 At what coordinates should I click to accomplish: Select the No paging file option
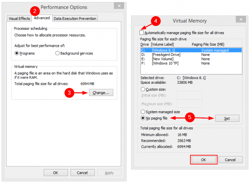click(x=143, y=118)
